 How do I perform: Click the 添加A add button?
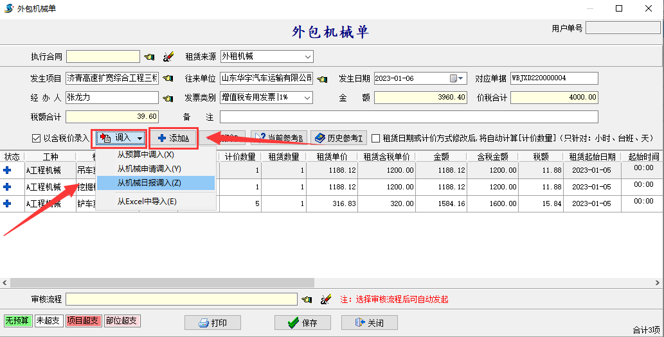[x=174, y=138]
